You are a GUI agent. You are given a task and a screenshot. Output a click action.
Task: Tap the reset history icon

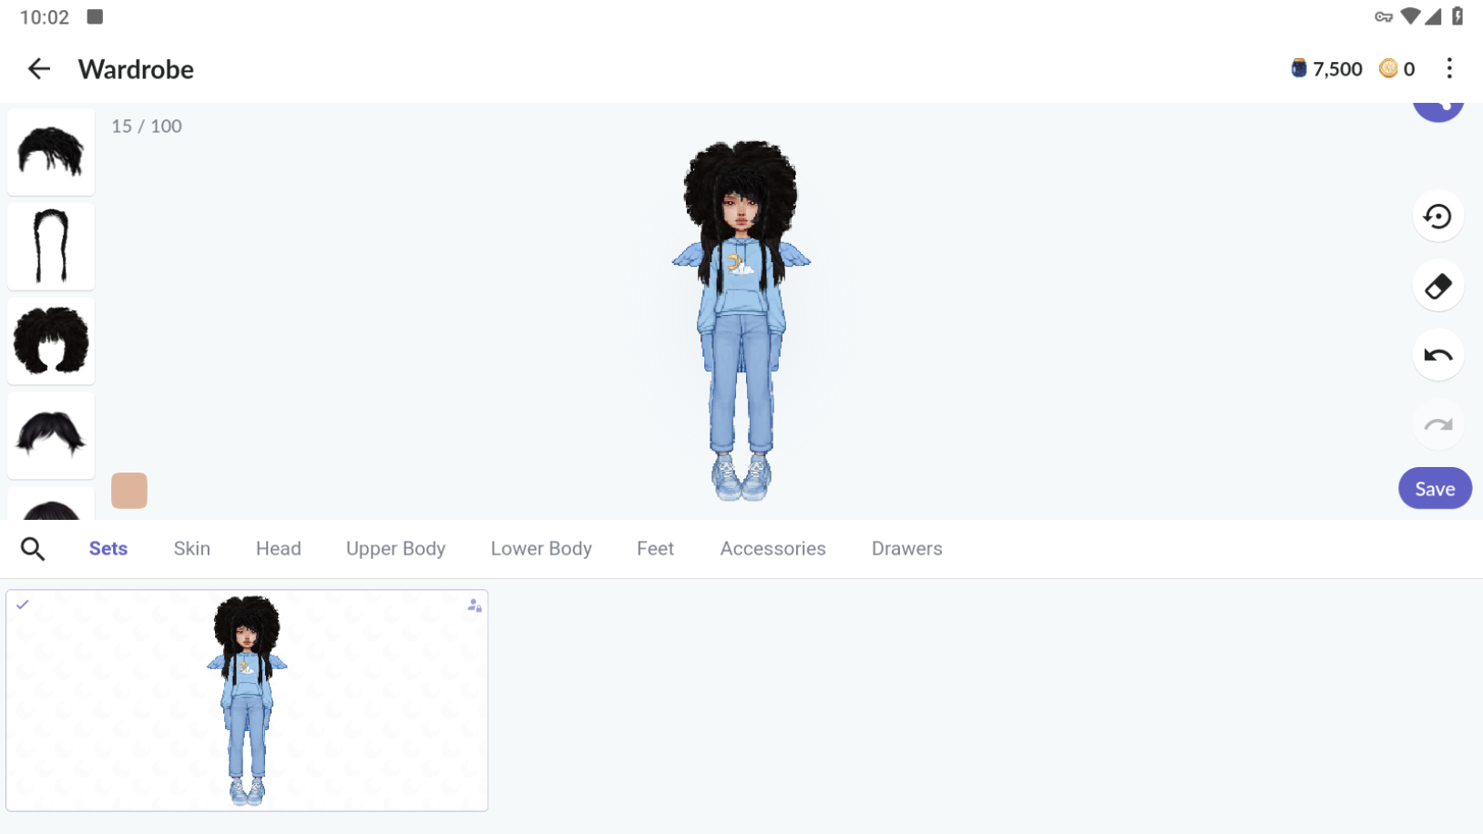1437,217
